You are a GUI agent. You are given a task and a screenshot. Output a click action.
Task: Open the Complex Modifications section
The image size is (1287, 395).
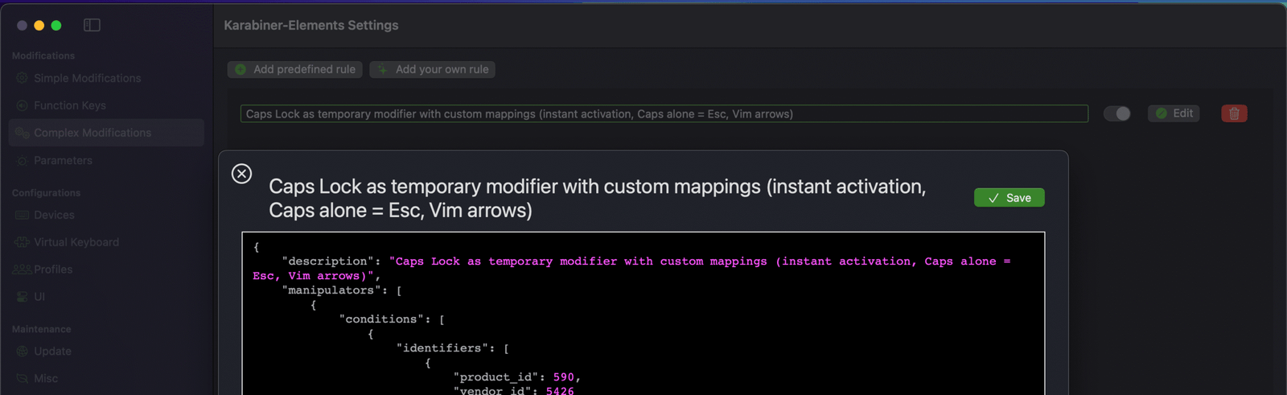[x=92, y=133]
